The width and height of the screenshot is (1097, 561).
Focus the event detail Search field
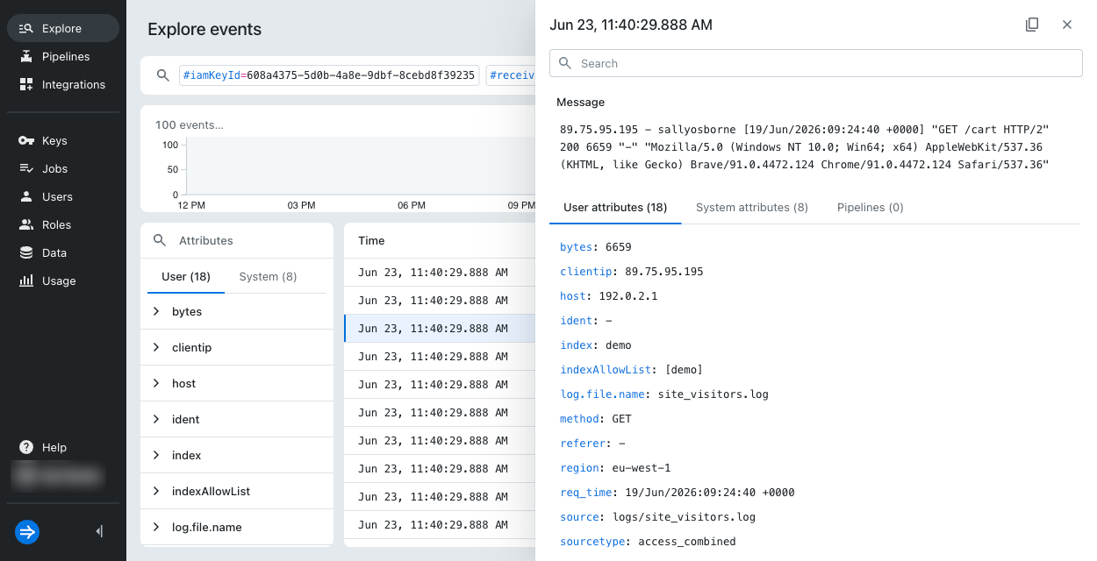click(x=816, y=63)
